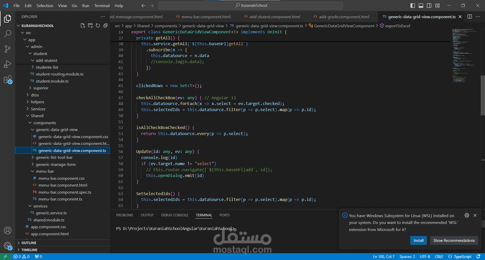Toggle the secondary side bar
Image resolution: width=485 pixels, height=260 pixels.
[429, 6]
